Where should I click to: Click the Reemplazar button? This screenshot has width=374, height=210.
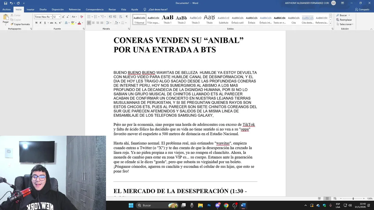click(x=344, y=20)
